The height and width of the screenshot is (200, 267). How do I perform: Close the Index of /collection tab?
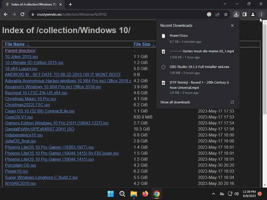tap(60, 4)
